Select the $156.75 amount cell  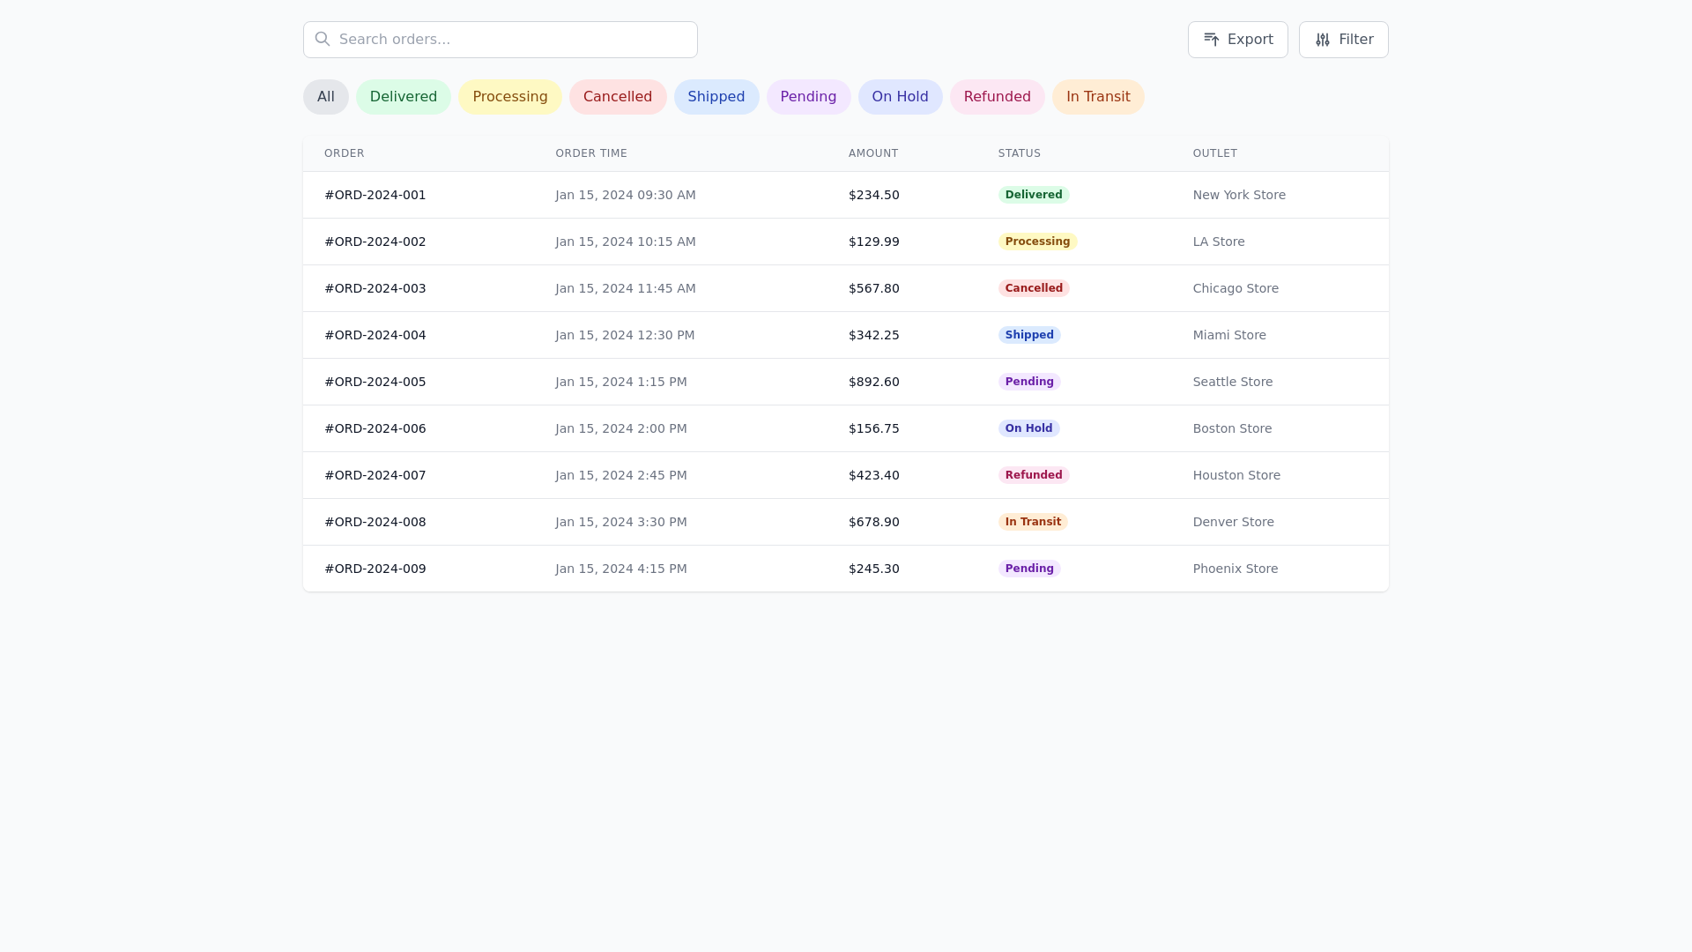[x=874, y=428]
